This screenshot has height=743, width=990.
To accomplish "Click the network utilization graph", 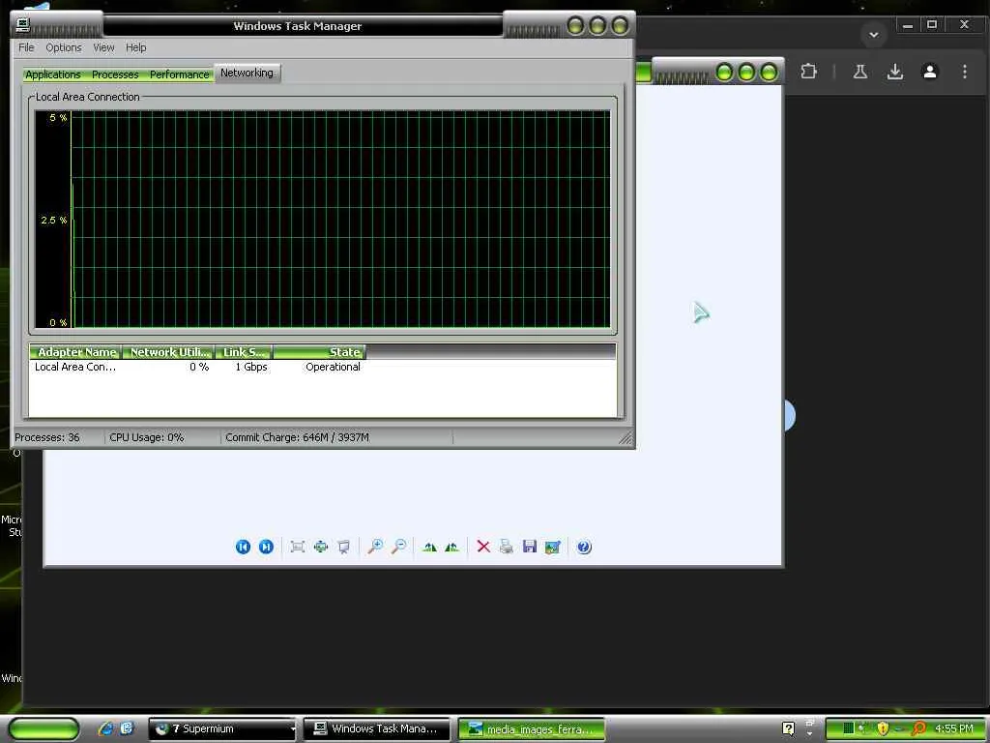I will 323,220.
